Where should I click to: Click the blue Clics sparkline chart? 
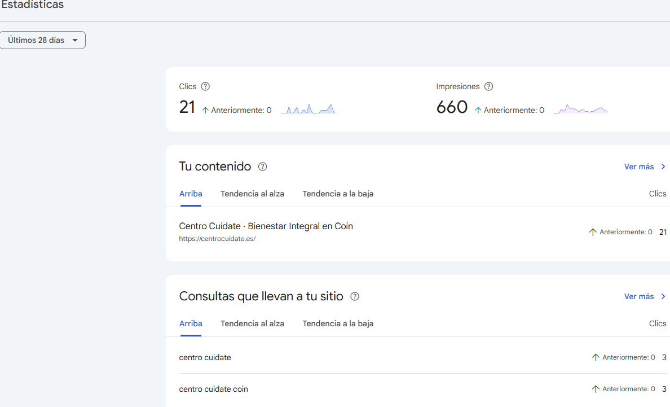(x=308, y=108)
